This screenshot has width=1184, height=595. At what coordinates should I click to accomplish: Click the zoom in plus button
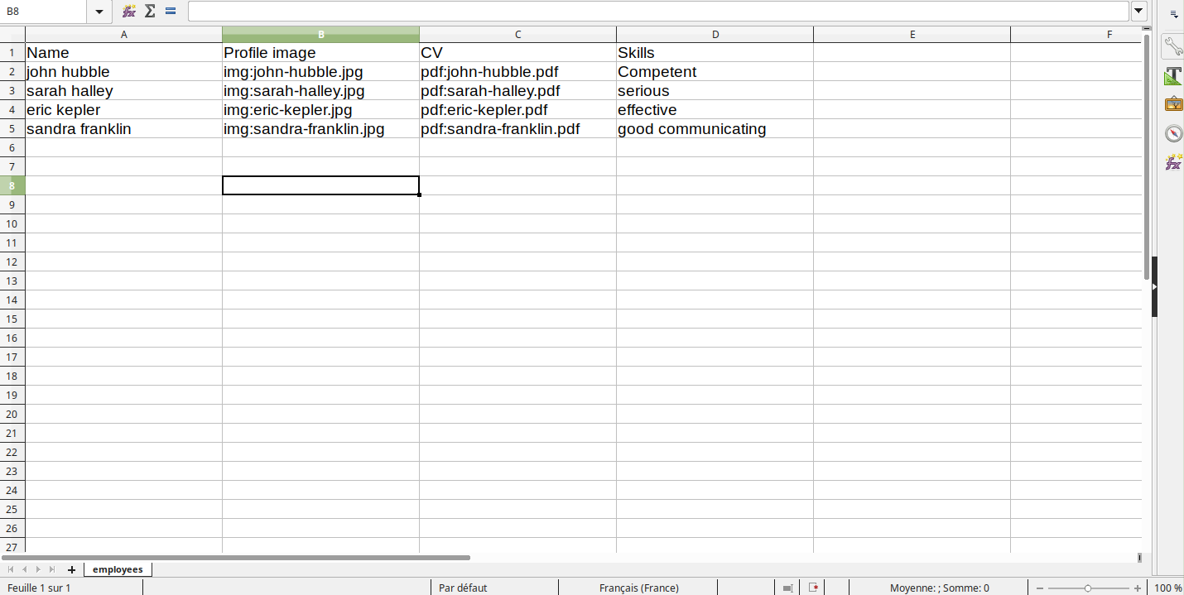tap(1138, 588)
